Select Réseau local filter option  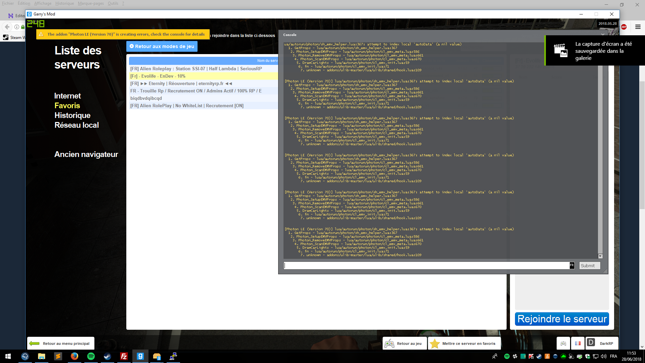76,125
